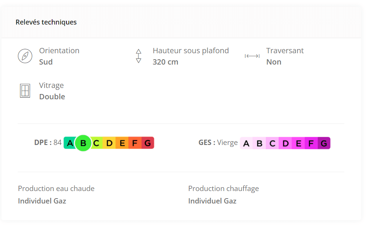
Task: Select DPE rating F swatch
Action: 135,143
